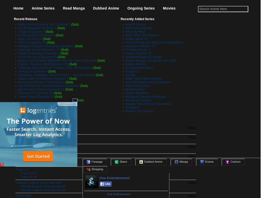Open the Cartoon tab button

233,162
